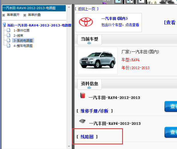The width and height of the screenshot is (177, 149).
Task: Click the gray chip icon above 线路图
Action: pyautogui.click(x=82, y=121)
